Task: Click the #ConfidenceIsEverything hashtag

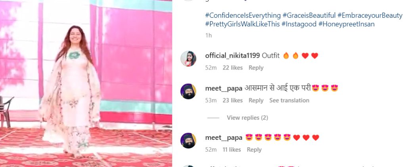Action: [x=243, y=15]
